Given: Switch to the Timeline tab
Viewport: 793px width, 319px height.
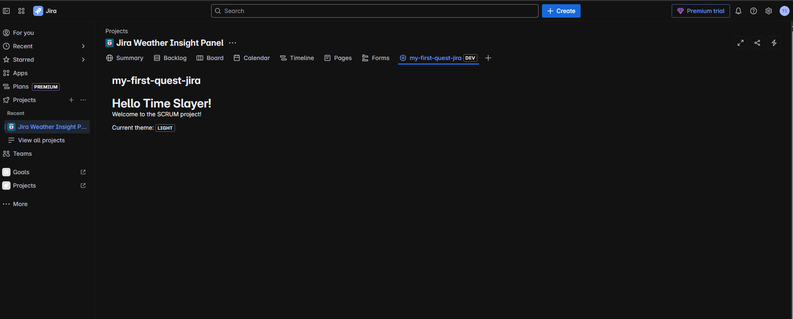Looking at the screenshot, I should pyautogui.click(x=297, y=58).
